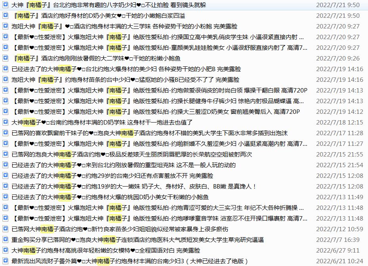Screen dimensions: 368x266
Task: Click the file icon of the 2022/7/15 21:55 entry
Action: click(5, 154)
